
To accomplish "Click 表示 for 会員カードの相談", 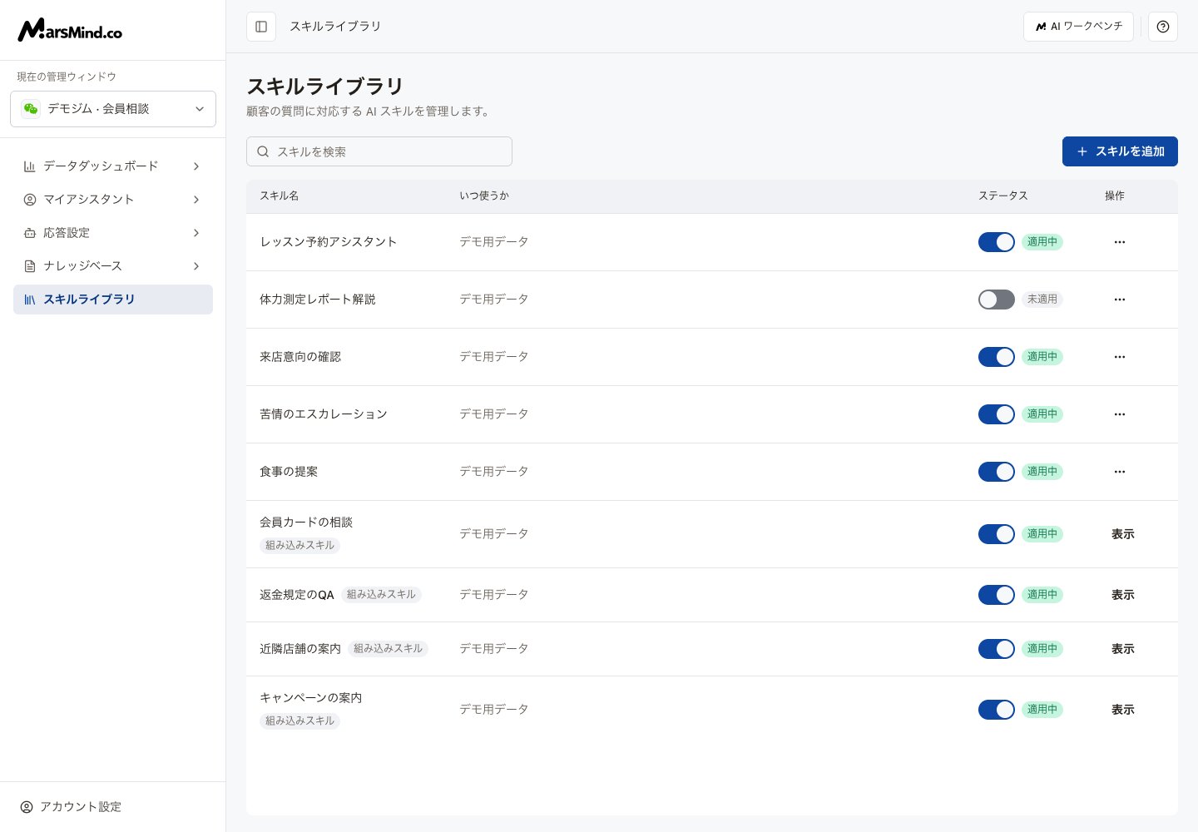I will (x=1123, y=534).
